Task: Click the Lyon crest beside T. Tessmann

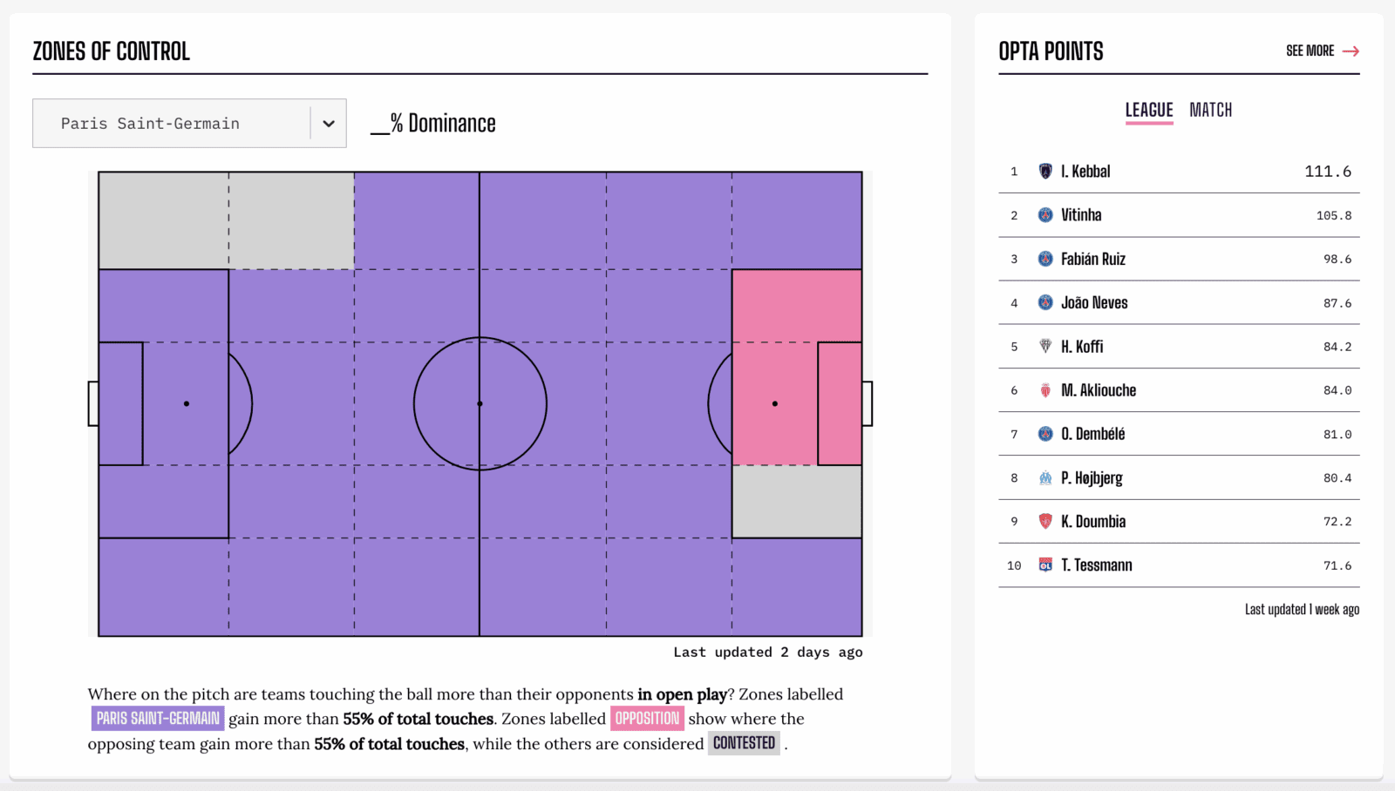Action: [x=1045, y=565]
